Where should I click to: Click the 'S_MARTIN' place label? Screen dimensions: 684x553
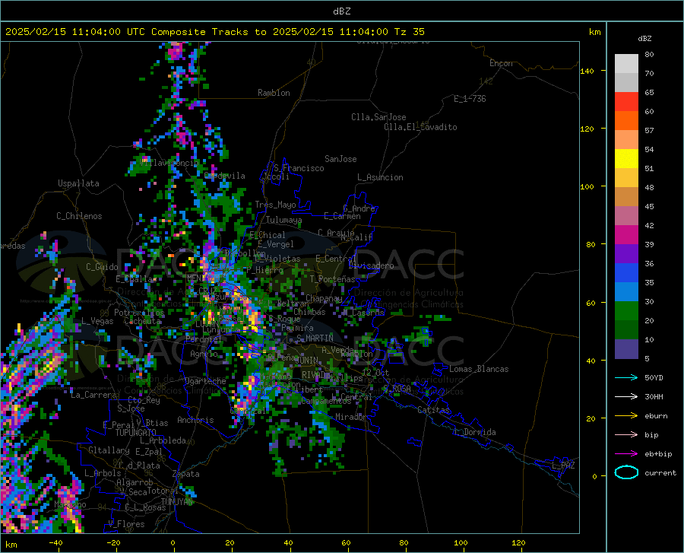tap(315, 338)
